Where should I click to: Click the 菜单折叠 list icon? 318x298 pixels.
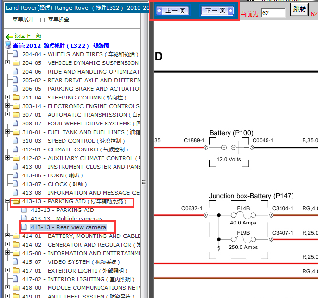click(x=42, y=20)
